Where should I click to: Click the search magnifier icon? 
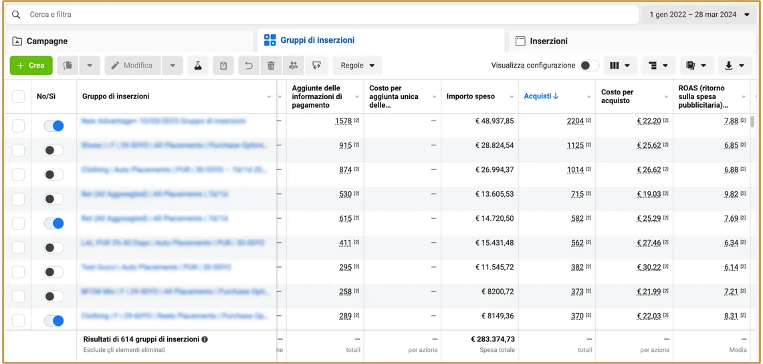[x=16, y=15]
